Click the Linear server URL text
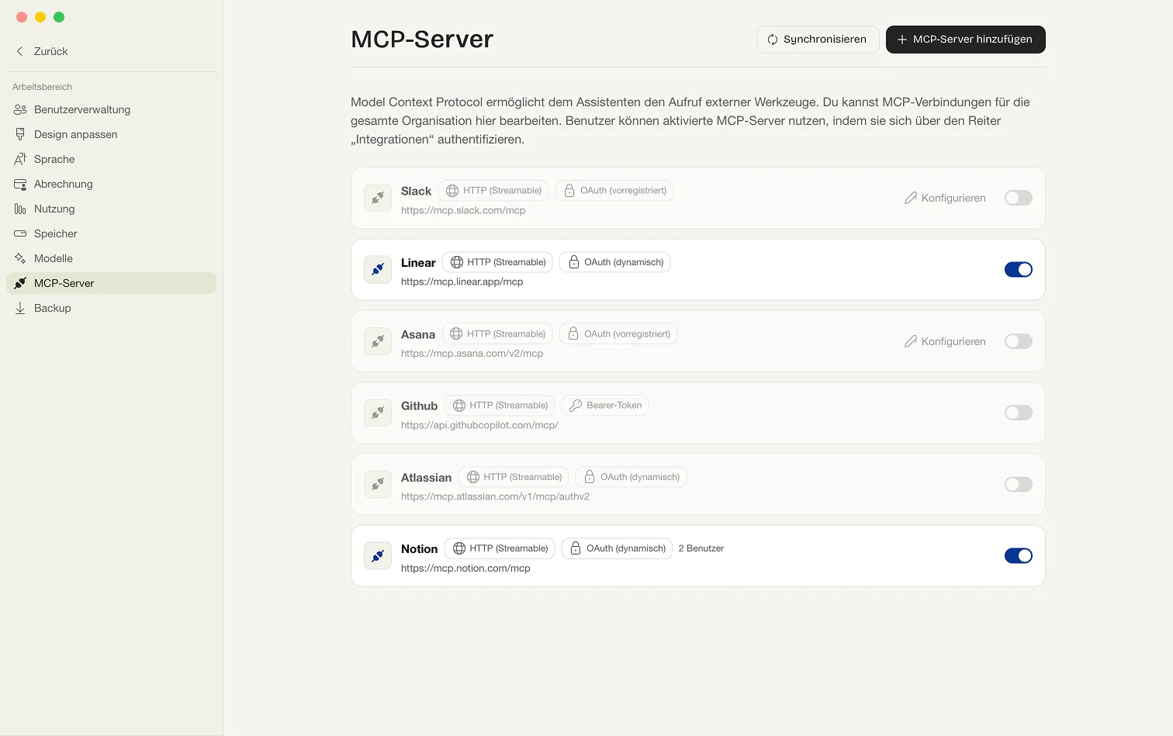Screen dimensions: 1173x736 point(462,282)
